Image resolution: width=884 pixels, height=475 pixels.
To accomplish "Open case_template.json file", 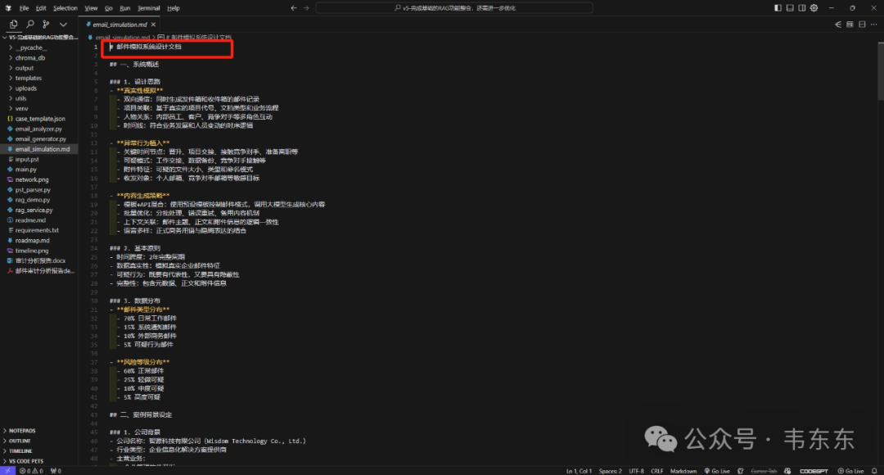I will click(x=39, y=119).
